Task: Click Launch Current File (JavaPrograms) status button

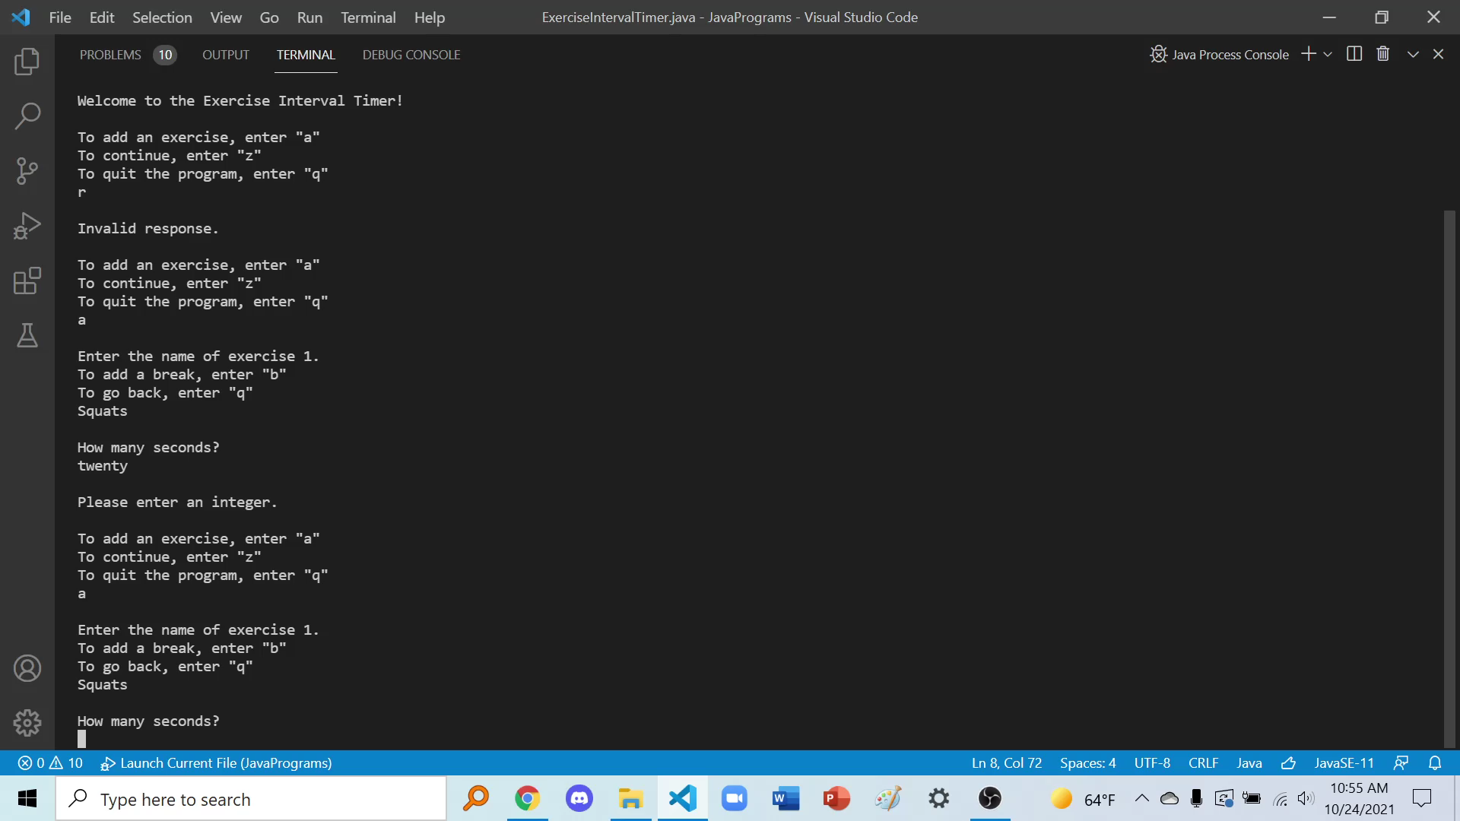Action: 217,763
